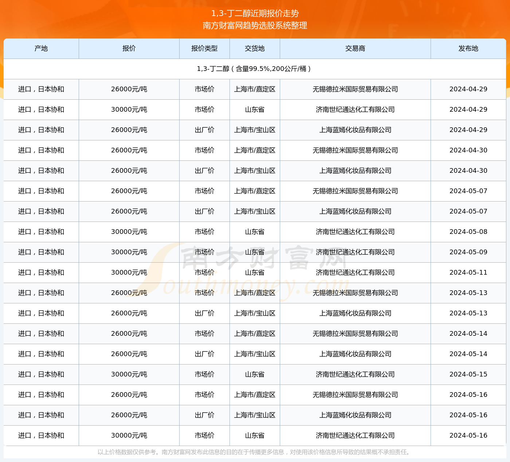Select 出厂价 in the 2024-05-07 row

click(x=204, y=211)
